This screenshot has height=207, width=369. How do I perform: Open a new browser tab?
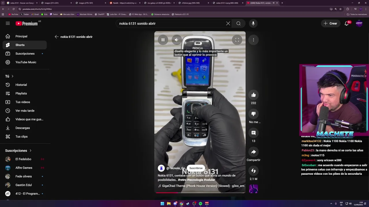(x=282, y=3)
